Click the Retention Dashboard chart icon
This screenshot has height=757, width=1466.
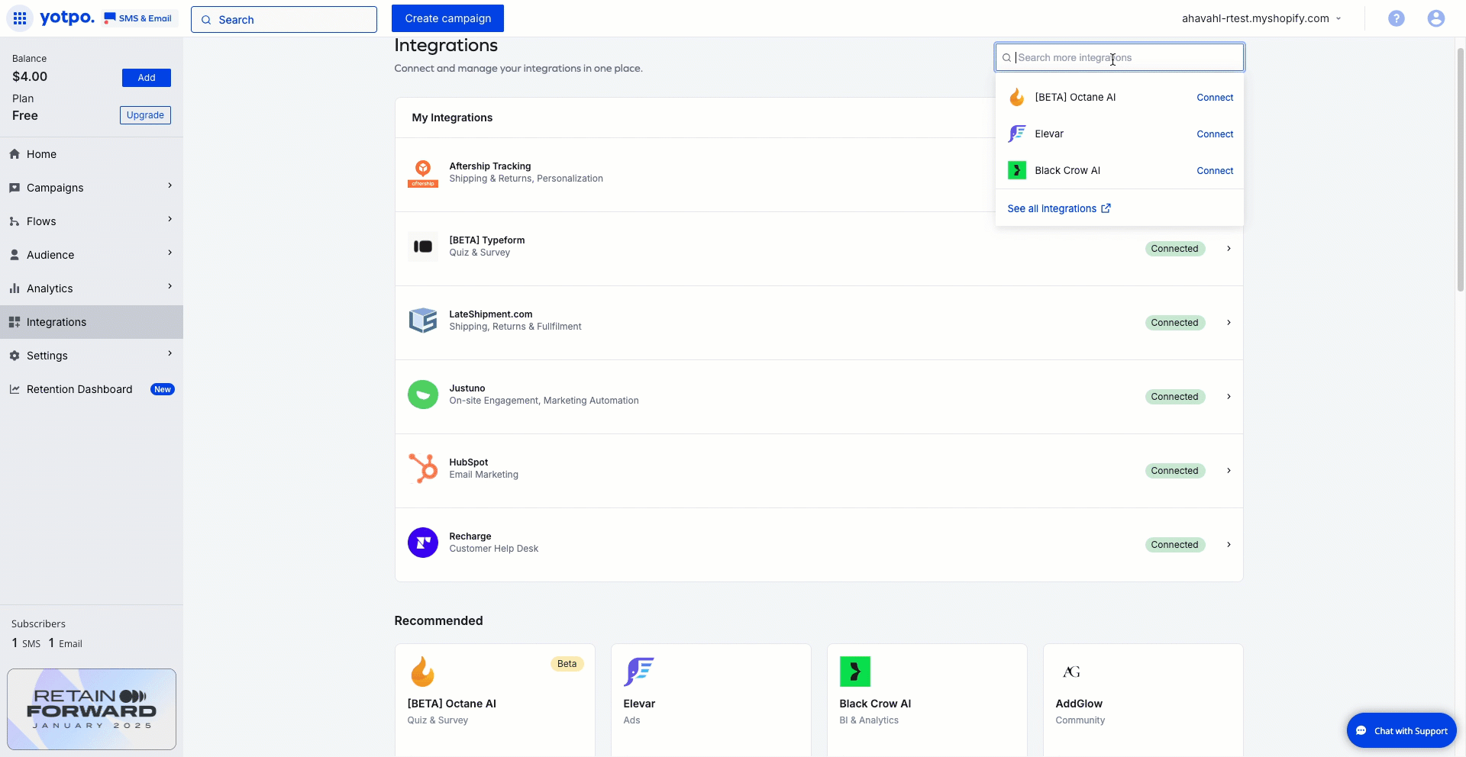(x=15, y=389)
